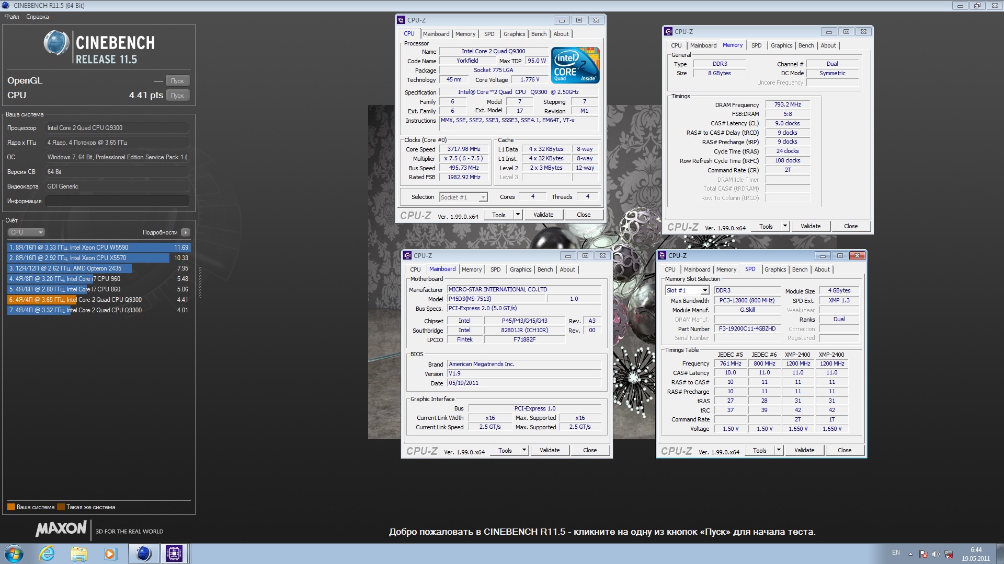Click CPU-Z icon in Memory window title
This screenshot has height=564, width=1004.
(668, 31)
